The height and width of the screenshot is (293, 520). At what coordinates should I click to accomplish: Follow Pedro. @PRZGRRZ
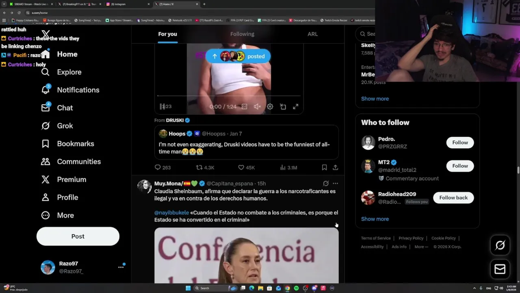click(460, 142)
